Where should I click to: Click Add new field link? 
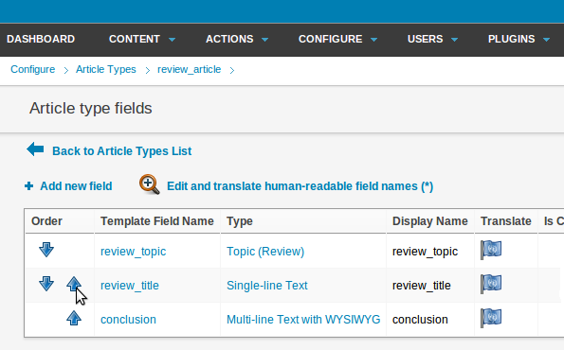click(x=76, y=186)
